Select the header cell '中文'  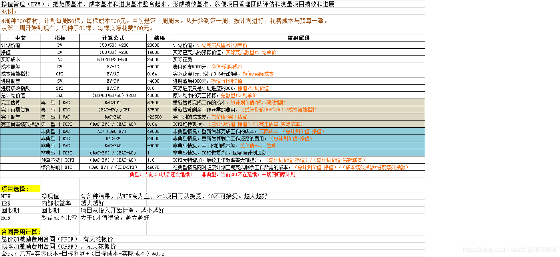pos(20,38)
